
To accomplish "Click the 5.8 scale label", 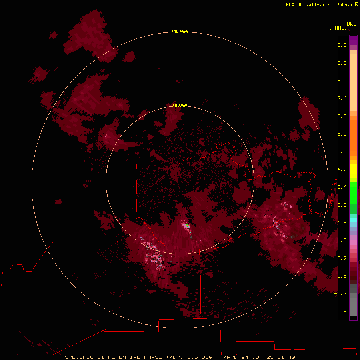I will pyautogui.click(x=342, y=134).
